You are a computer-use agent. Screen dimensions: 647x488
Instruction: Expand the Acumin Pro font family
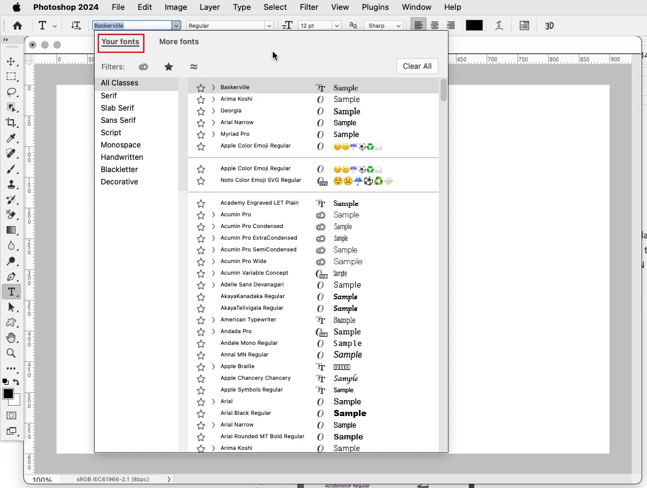point(213,214)
